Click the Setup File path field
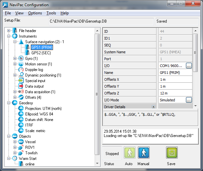203x171 pixels. [101, 21]
